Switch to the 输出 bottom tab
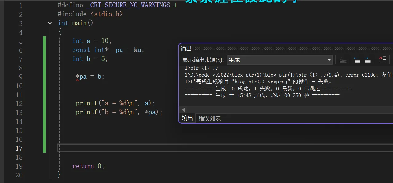This screenshot has width=393, height=183. point(187,118)
